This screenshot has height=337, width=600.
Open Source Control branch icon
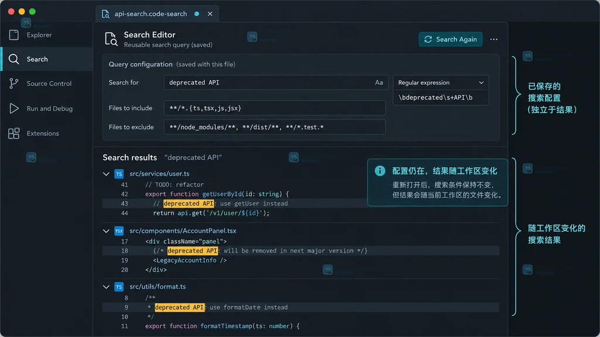[14, 83]
